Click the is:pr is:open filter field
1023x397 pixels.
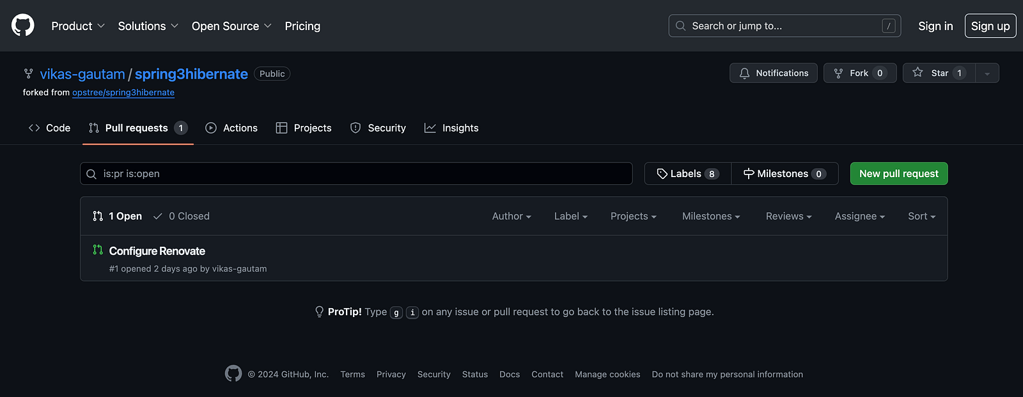tap(356, 173)
